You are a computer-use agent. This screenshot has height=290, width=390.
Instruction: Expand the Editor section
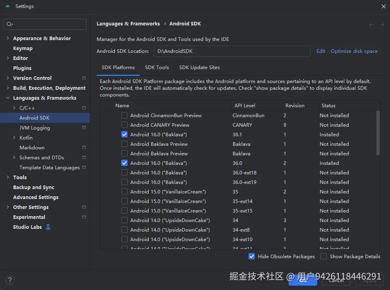pyautogui.click(x=8, y=58)
